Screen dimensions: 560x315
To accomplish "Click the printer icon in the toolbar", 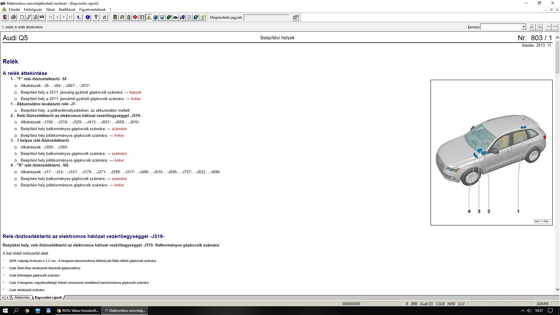I will coord(13,17).
